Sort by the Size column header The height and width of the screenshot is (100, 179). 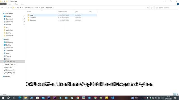tap(90, 12)
